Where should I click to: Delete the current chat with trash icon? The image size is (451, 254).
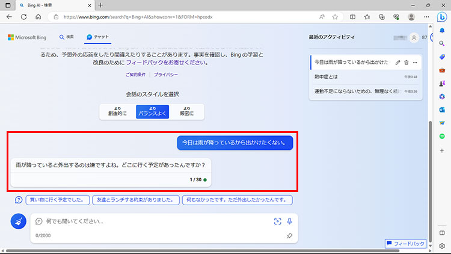[x=407, y=63]
